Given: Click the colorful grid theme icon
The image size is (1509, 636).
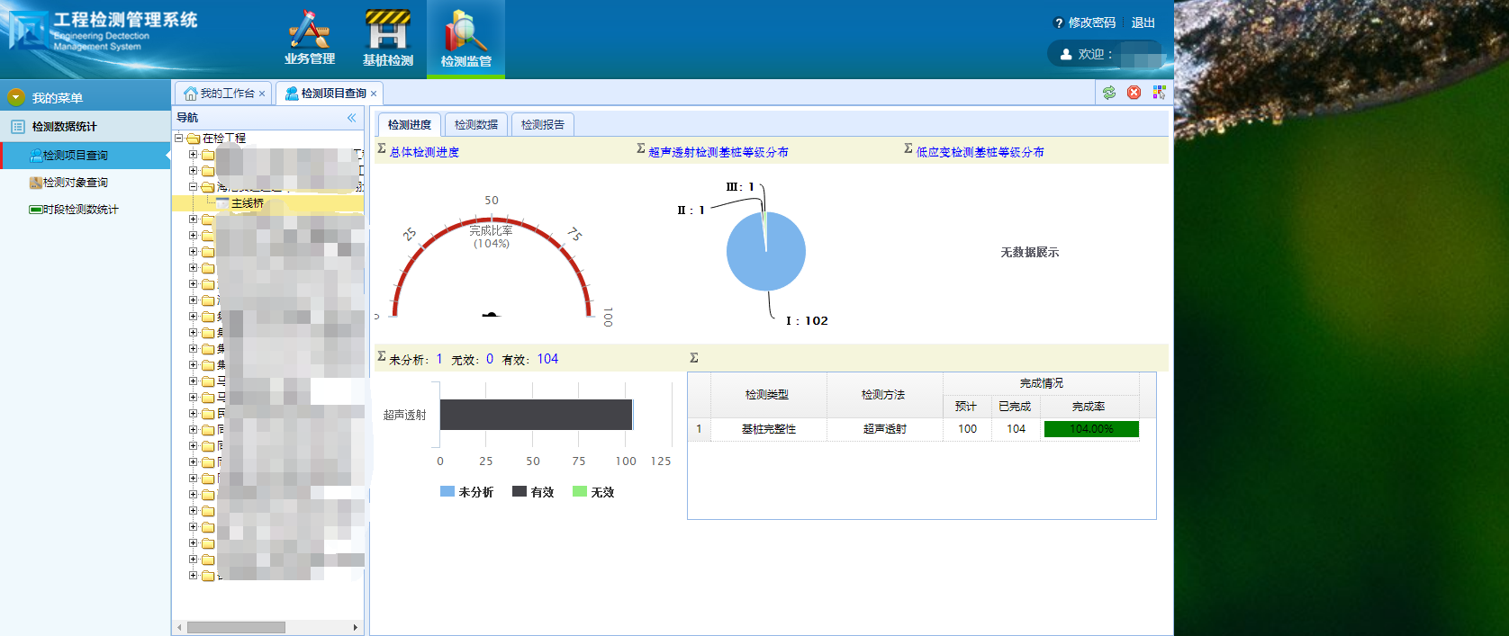Looking at the screenshot, I should (1159, 93).
